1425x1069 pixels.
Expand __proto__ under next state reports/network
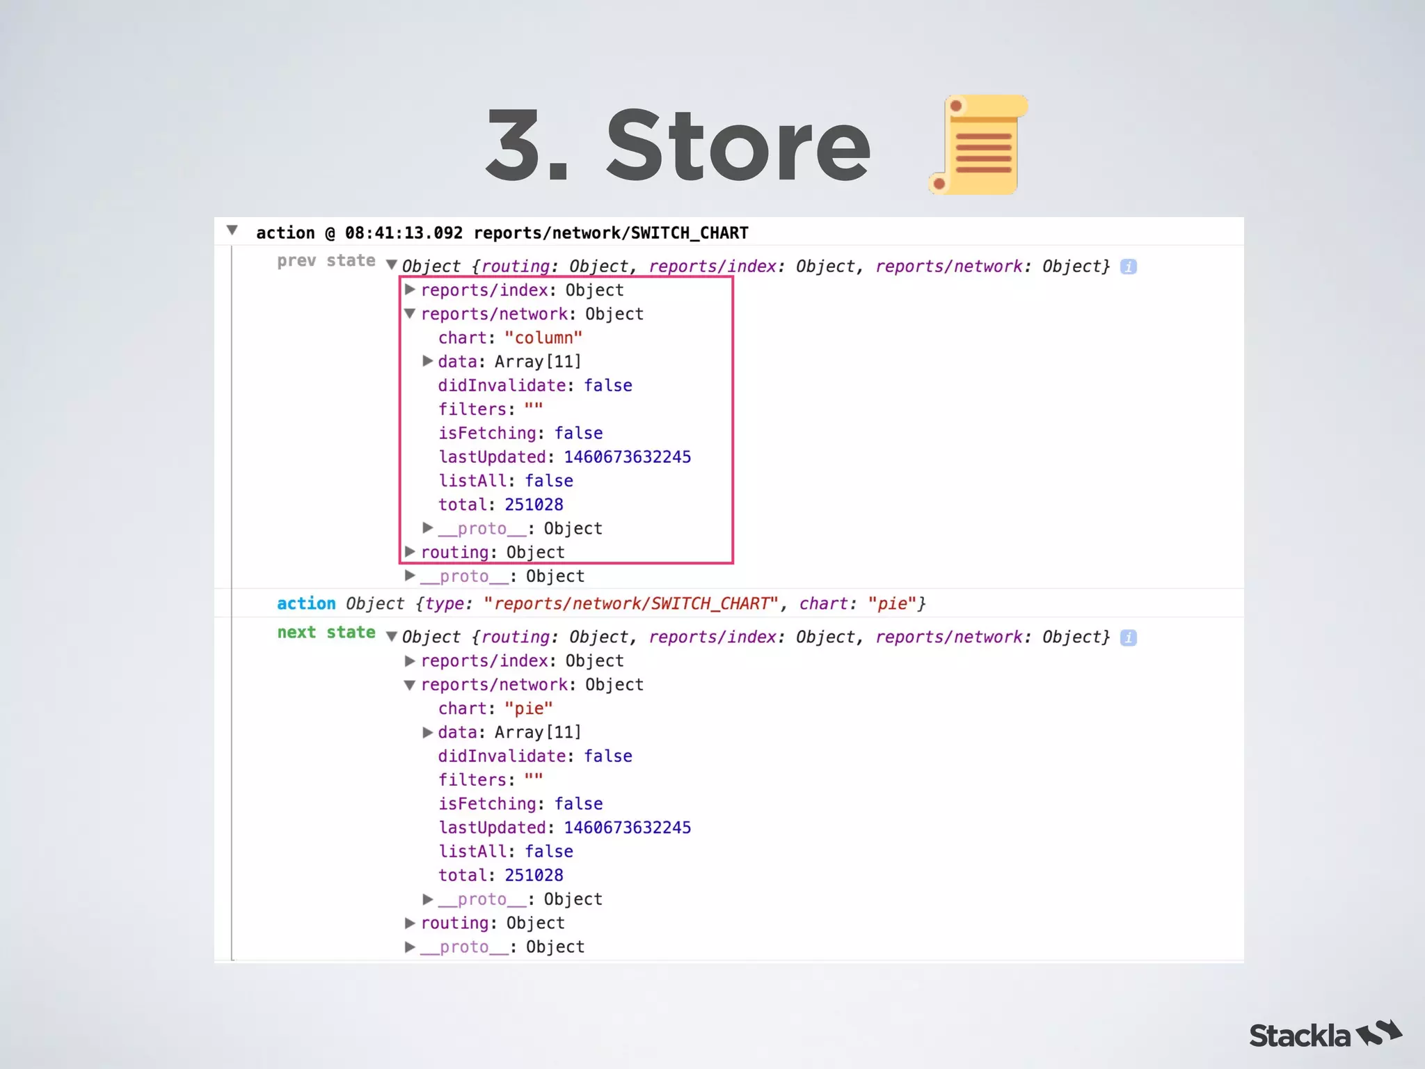[428, 899]
